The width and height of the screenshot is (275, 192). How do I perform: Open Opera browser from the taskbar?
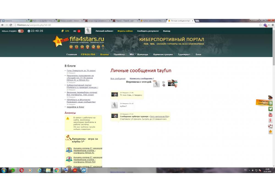coord(21,170)
